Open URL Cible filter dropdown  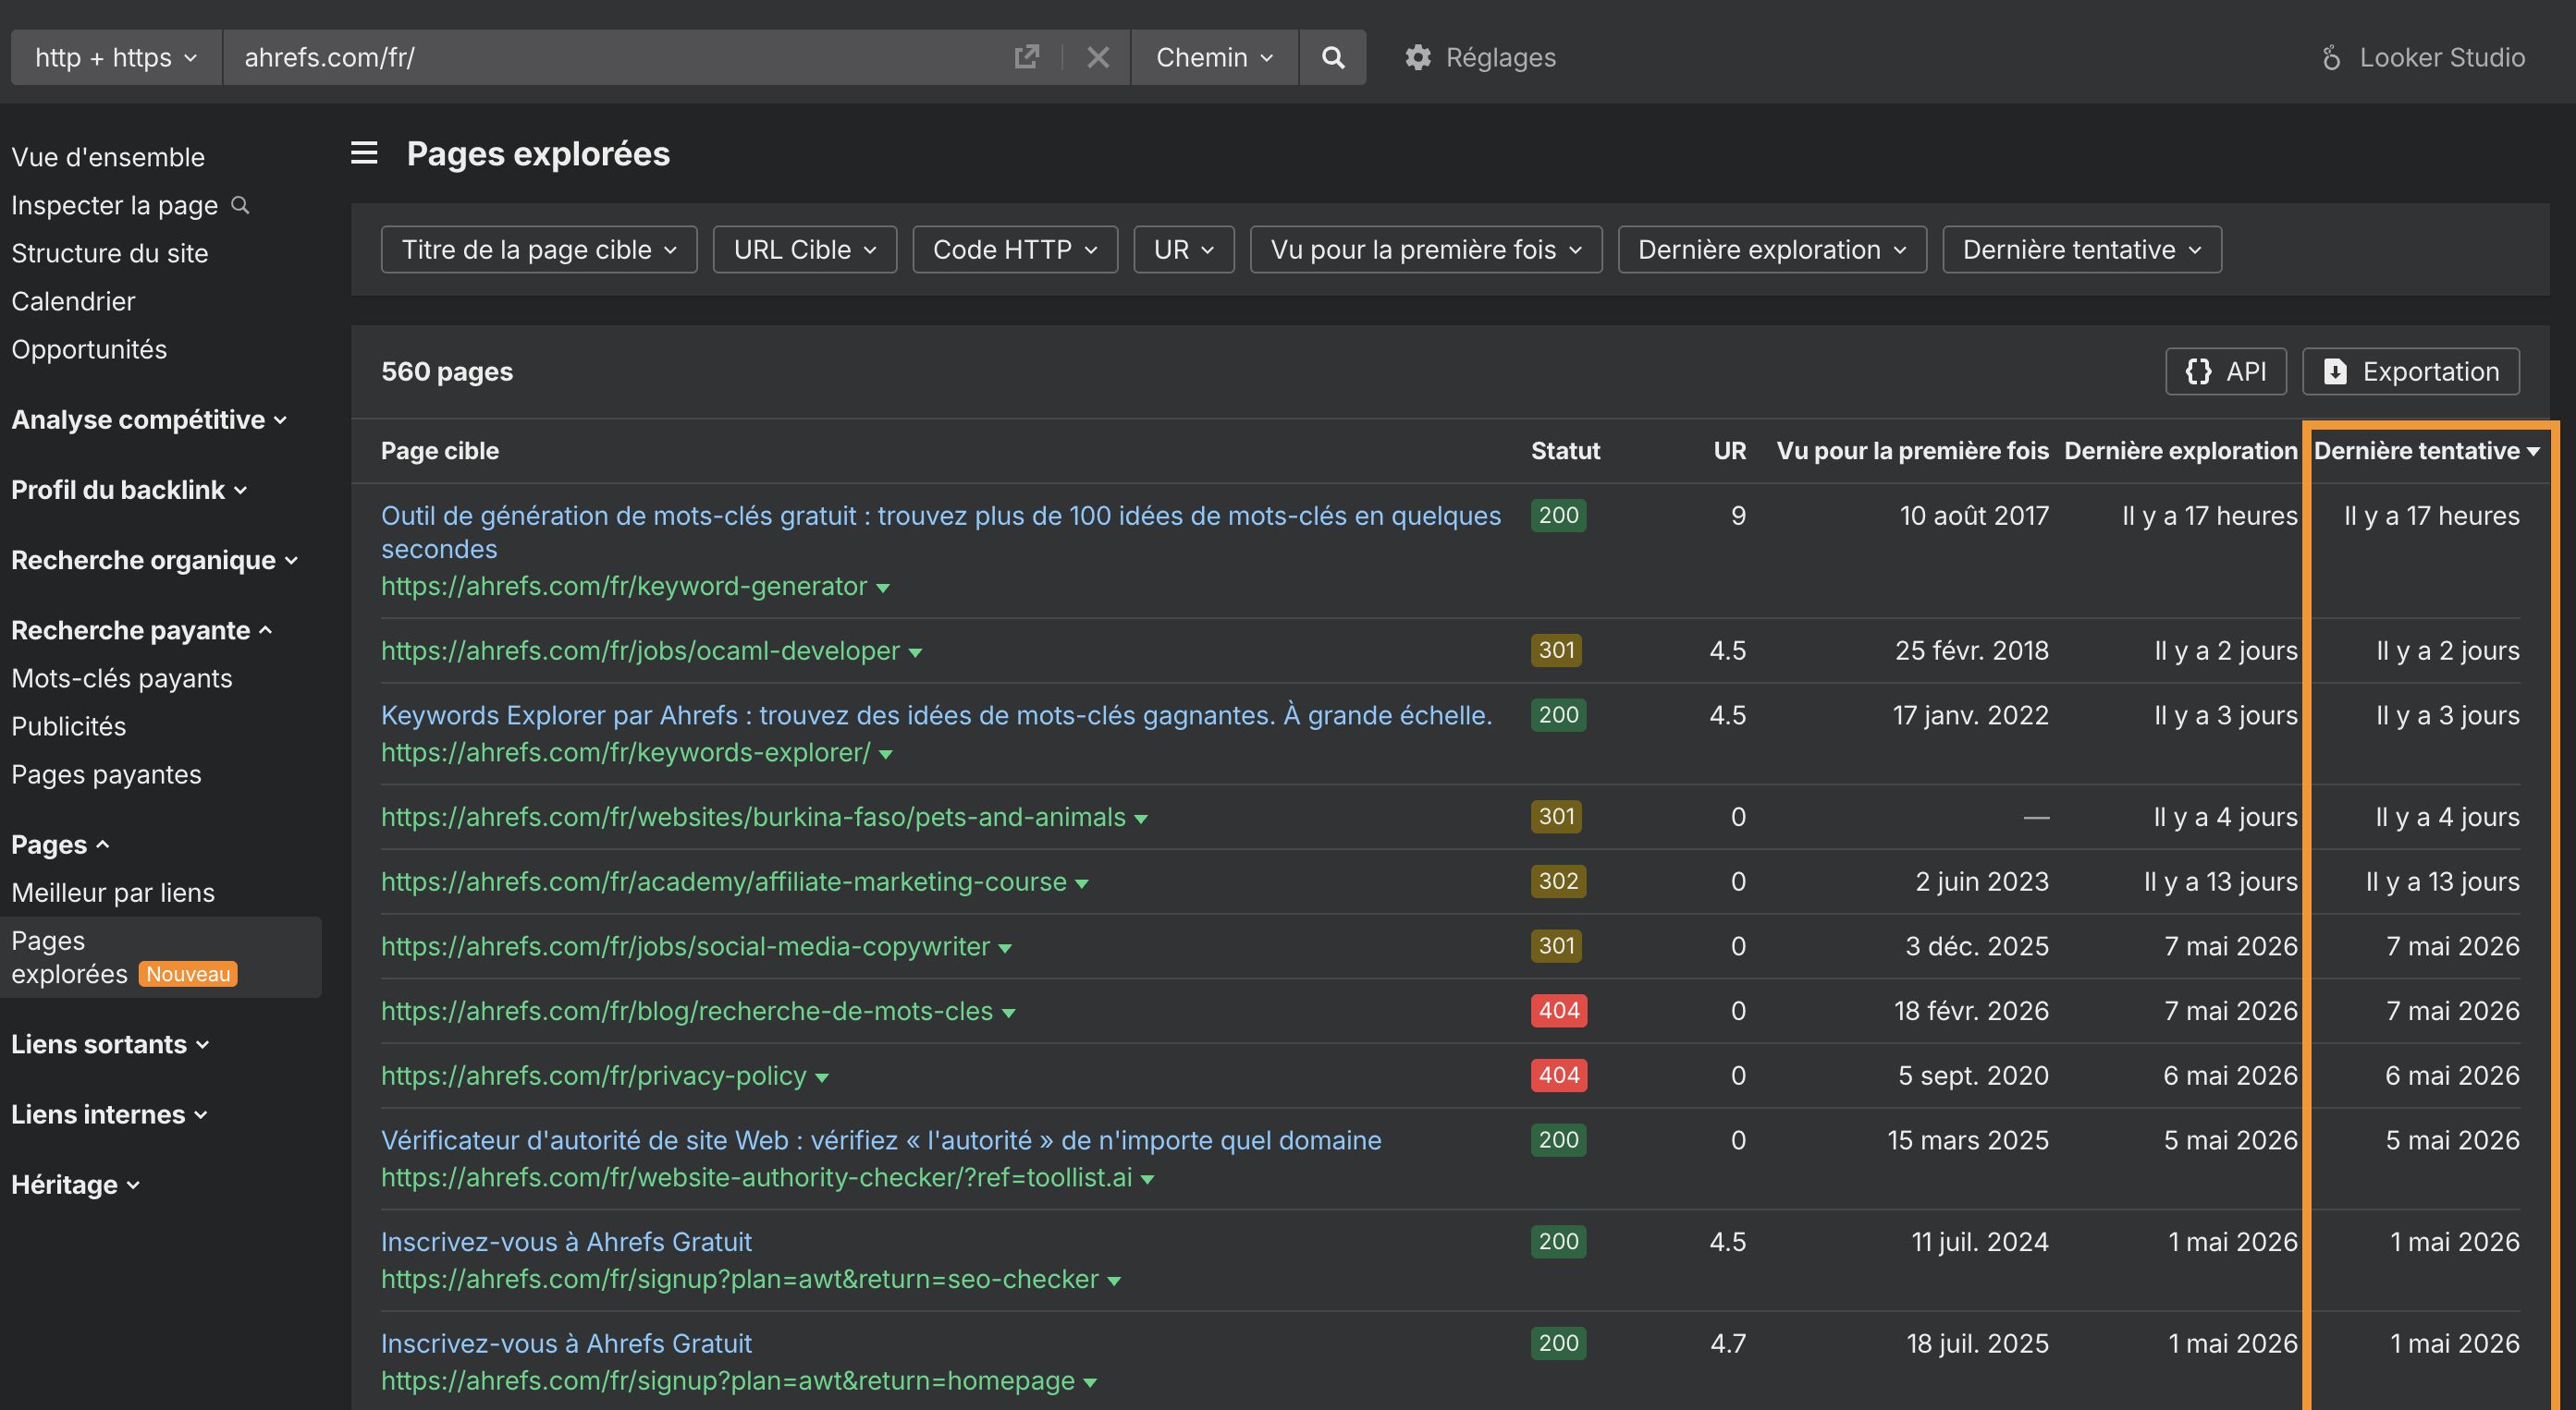(x=805, y=249)
